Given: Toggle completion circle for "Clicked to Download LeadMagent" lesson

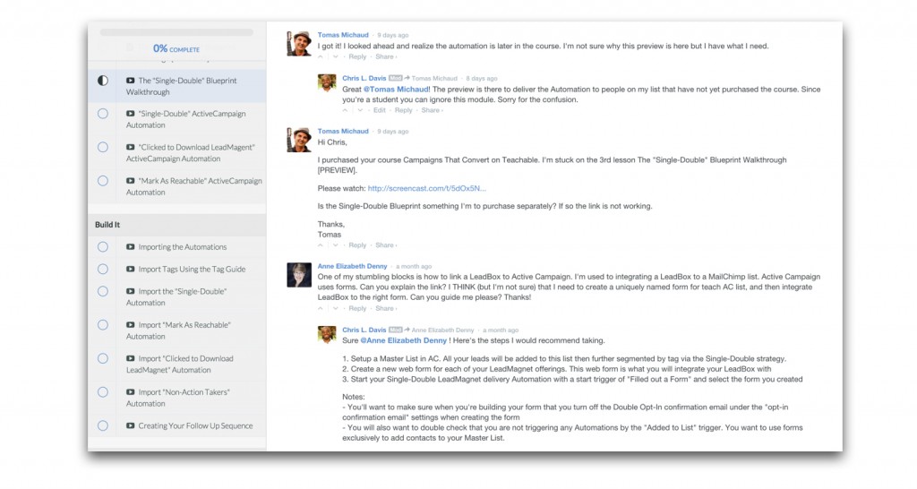Looking at the screenshot, I should 103,148.
